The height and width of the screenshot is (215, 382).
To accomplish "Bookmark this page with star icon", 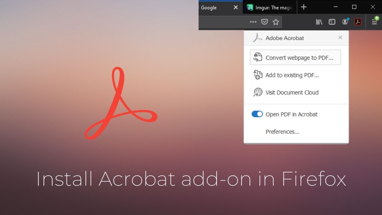I will coord(276,22).
